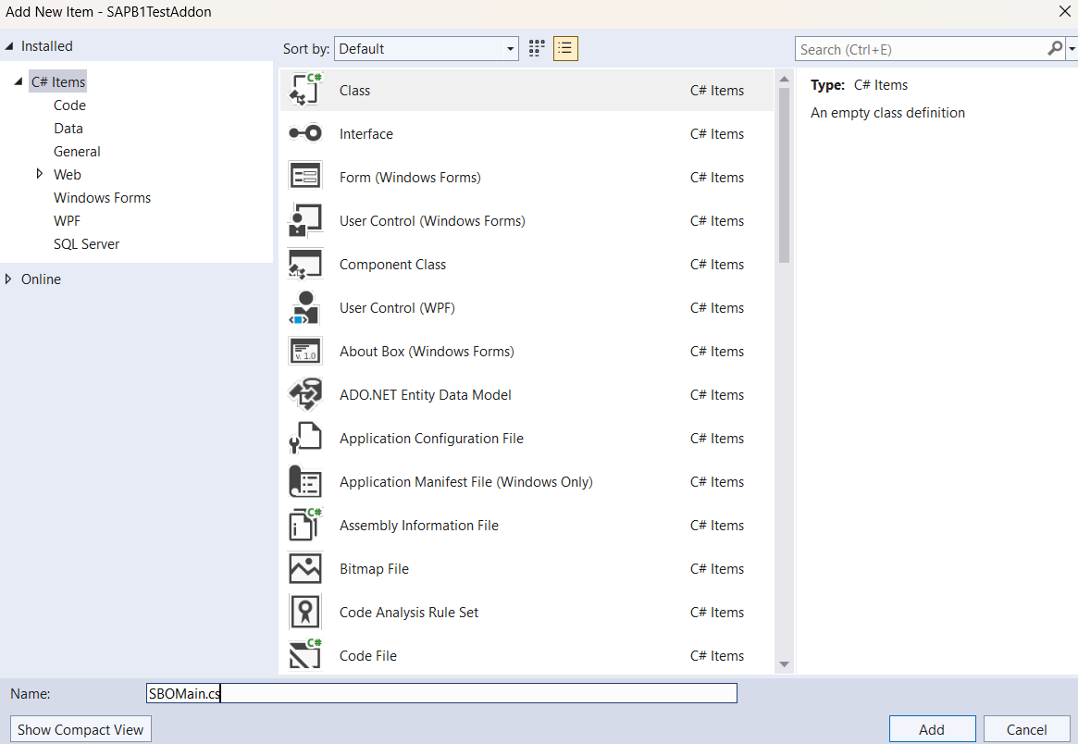Click the Add button

click(x=932, y=729)
